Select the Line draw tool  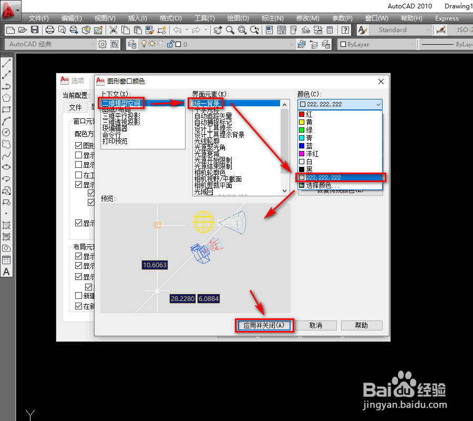pos(6,63)
